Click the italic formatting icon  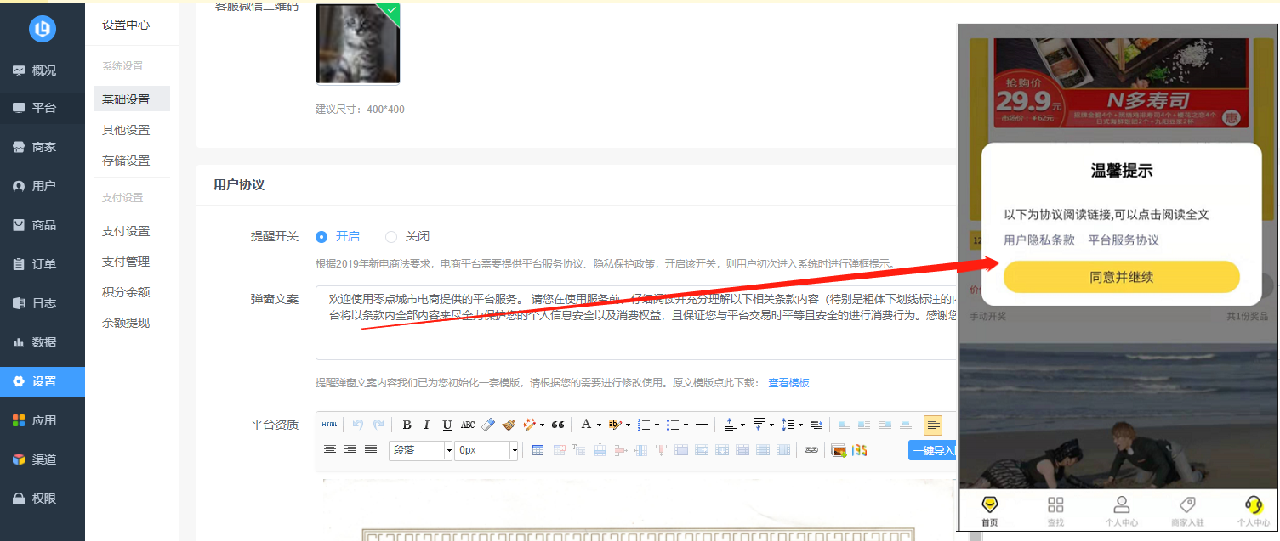click(426, 425)
